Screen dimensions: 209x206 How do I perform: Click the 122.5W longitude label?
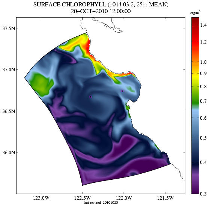tap(83, 198)
